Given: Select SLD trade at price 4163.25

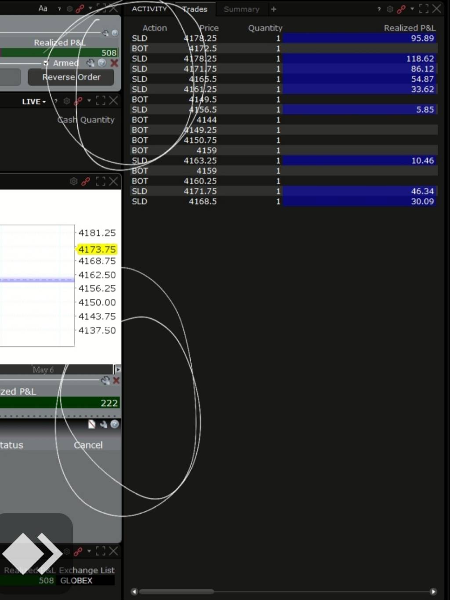Looking at the screenshot, I should pos(284,160).
